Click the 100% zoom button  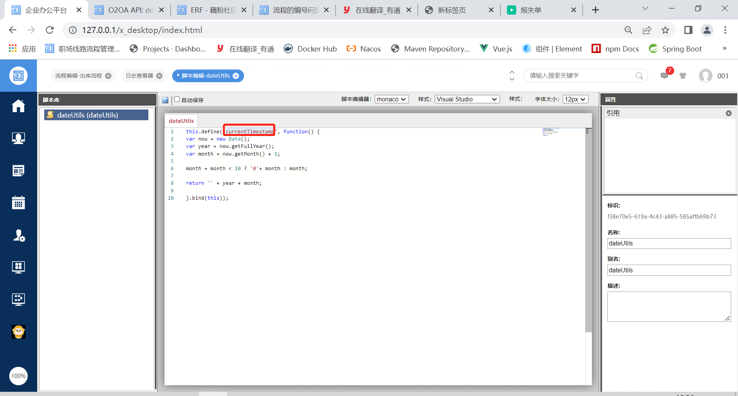pos(18,376)
